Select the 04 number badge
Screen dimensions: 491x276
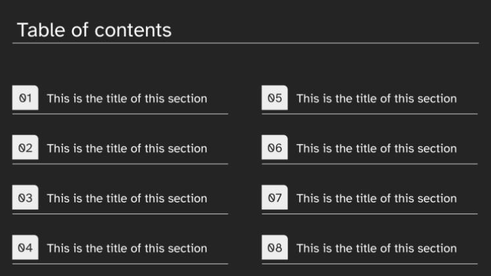pyautogui.click(x=25, y=248)
